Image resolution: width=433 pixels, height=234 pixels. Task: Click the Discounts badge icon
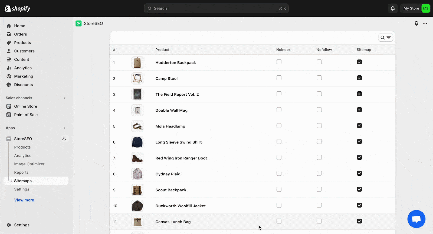click(9, 85)
